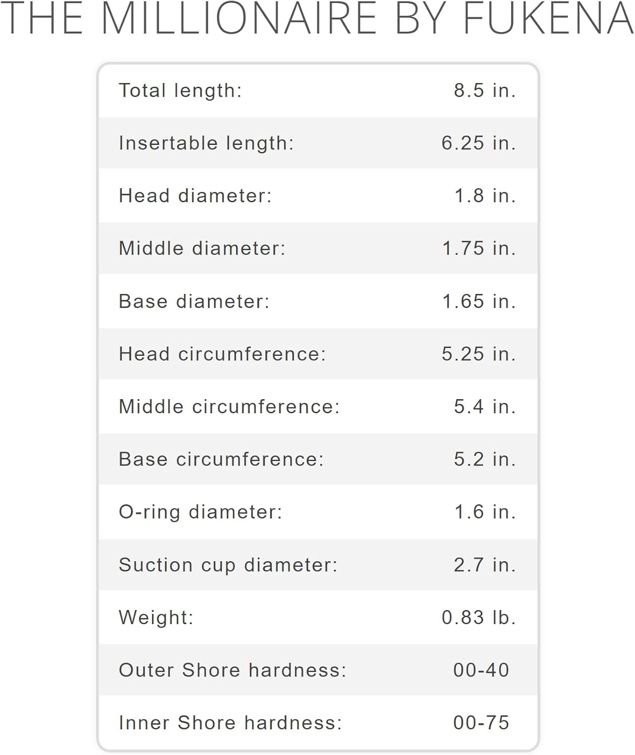Select the 1.6 in. O-ring value
Image resolution: width=635 pixels, height=755 pixels.
[485, 512]
